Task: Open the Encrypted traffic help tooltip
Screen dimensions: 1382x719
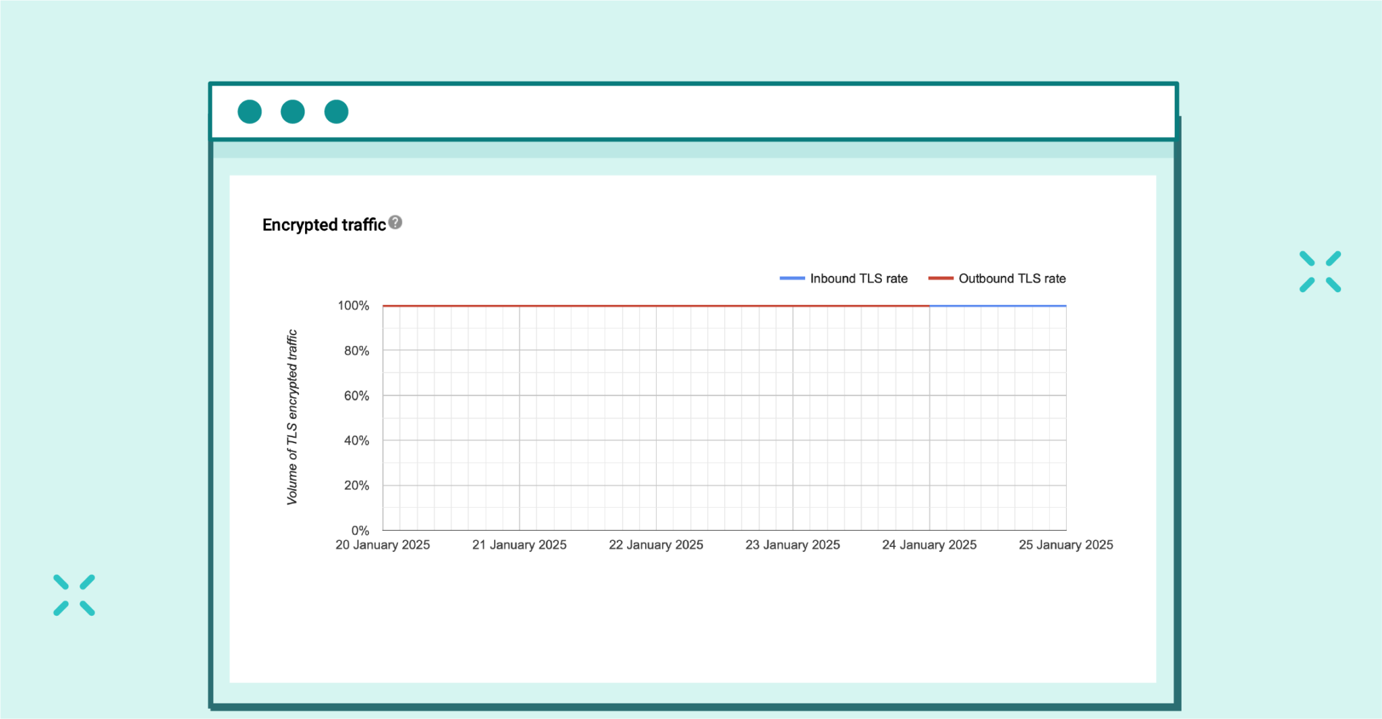Action: click(395, 221)
